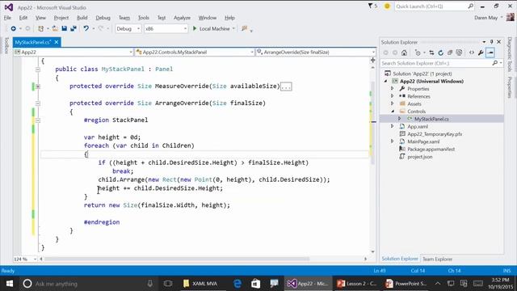Viewport: 517px width, 291px height.
Task: Click the Save All icon
Action: pos(74,29)
